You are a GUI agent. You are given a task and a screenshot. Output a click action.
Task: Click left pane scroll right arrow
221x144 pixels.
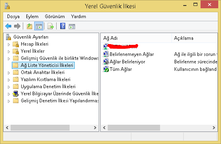pyautogui.click(x=95, y=127)
